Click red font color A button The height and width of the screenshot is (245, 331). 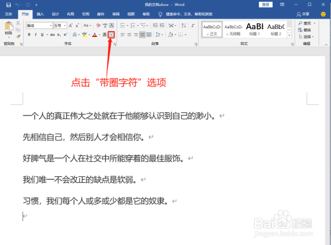[x=95, y=35]
